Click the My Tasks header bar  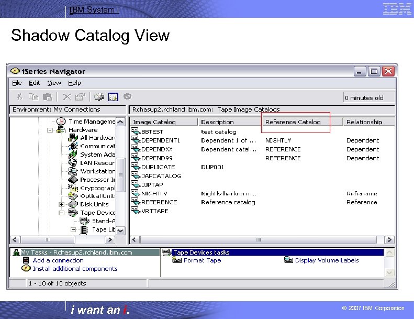[x=90, y=252]
